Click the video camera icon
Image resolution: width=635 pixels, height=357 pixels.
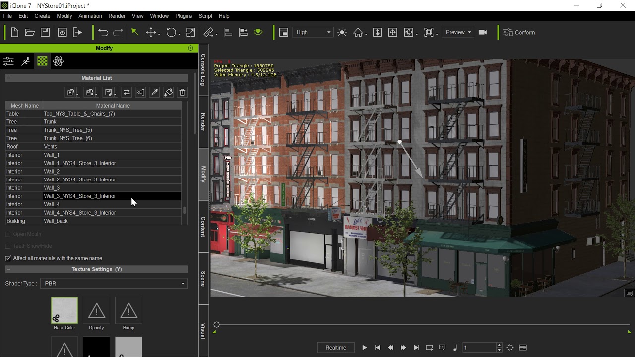[x=483, y=32]
